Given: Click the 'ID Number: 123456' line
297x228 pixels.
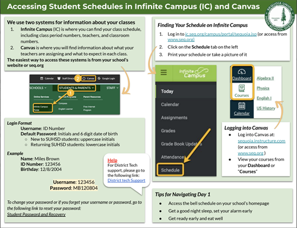Looking at the screenshot, I should coord(40,164).
